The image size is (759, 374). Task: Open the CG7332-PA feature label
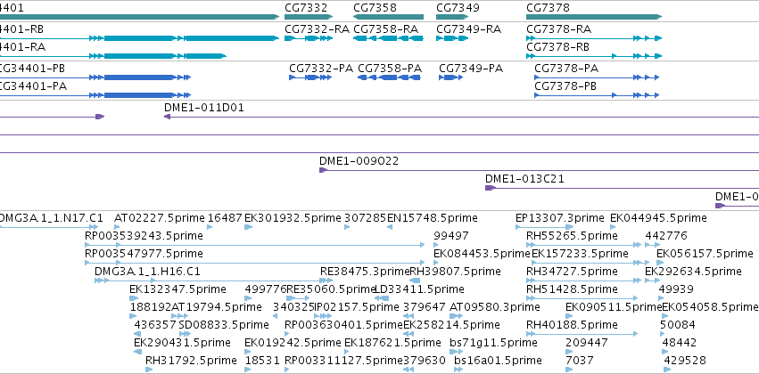(321, 69)
